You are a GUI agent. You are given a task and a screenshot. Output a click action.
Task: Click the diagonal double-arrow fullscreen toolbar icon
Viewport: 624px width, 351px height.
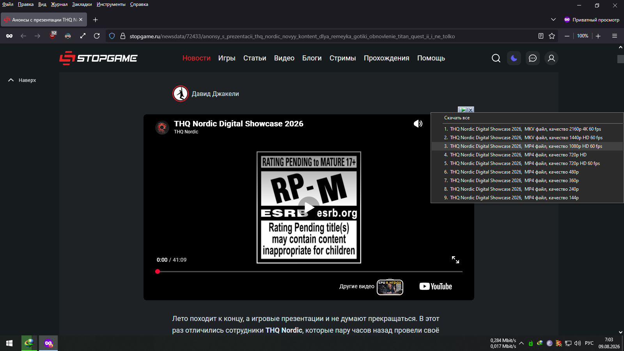click(x=83, y=36)
